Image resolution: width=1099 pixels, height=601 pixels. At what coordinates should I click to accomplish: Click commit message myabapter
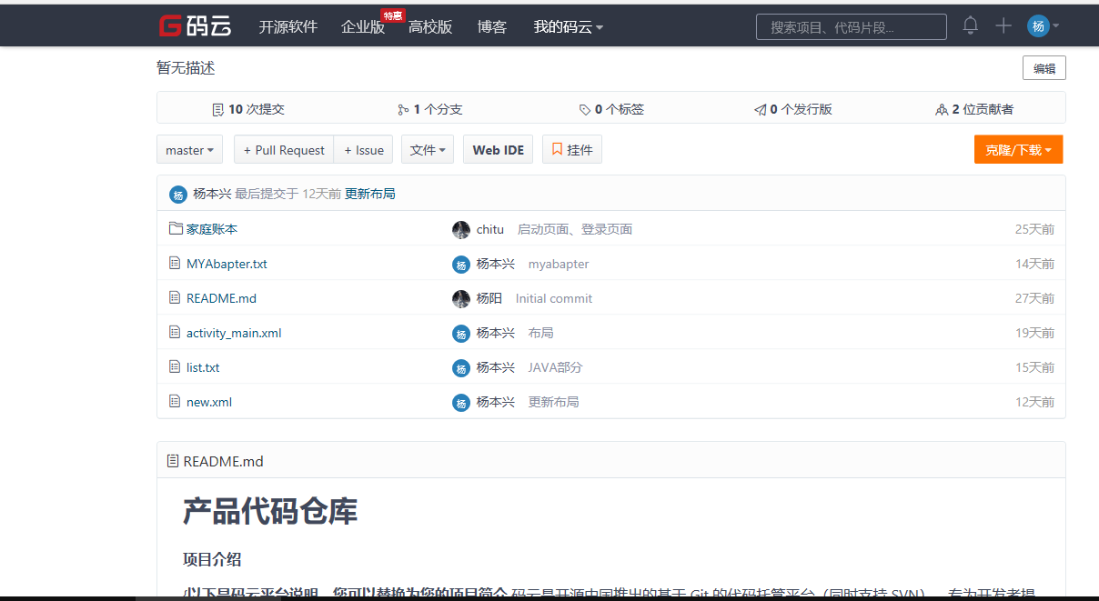point(559,264)
